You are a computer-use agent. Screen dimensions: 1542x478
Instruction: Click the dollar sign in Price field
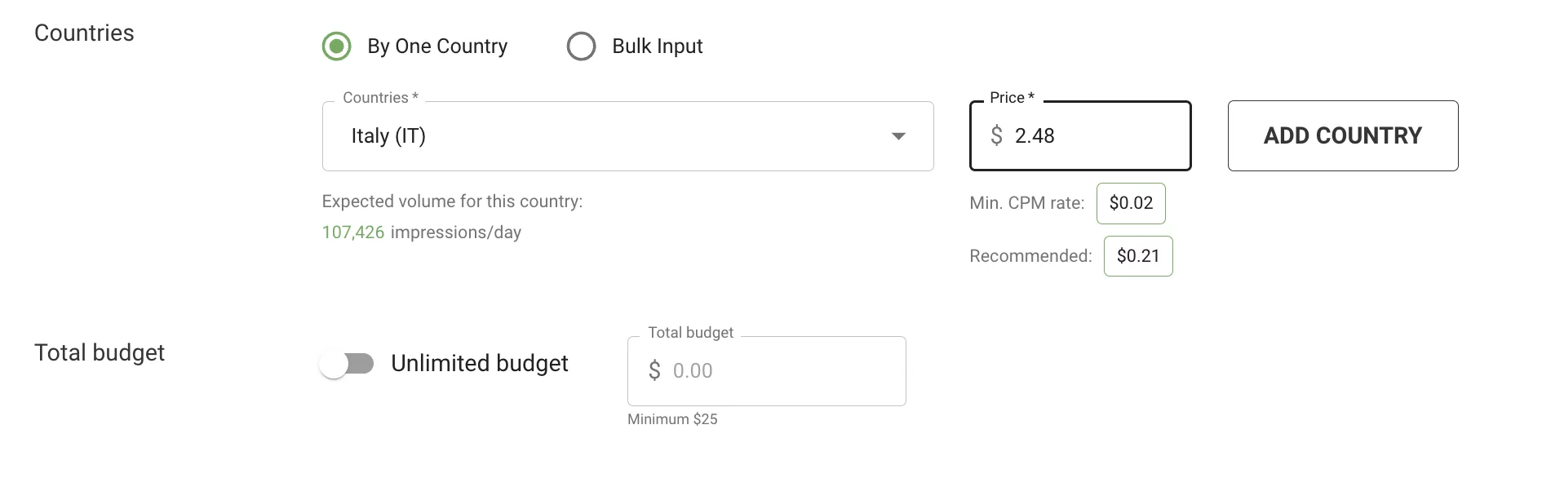pyautogui.click(x=997, y=135)
